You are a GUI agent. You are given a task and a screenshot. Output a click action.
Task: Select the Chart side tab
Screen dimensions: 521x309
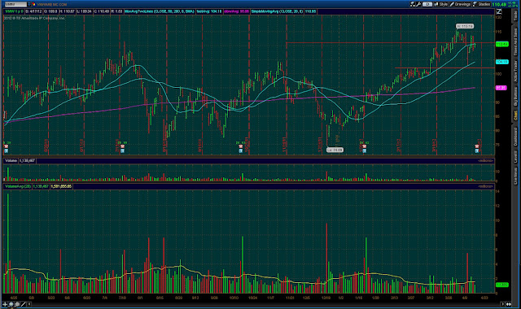(x=515, y=115)
